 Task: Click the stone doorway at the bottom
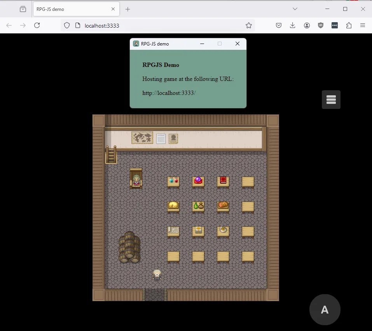[155, 295]
